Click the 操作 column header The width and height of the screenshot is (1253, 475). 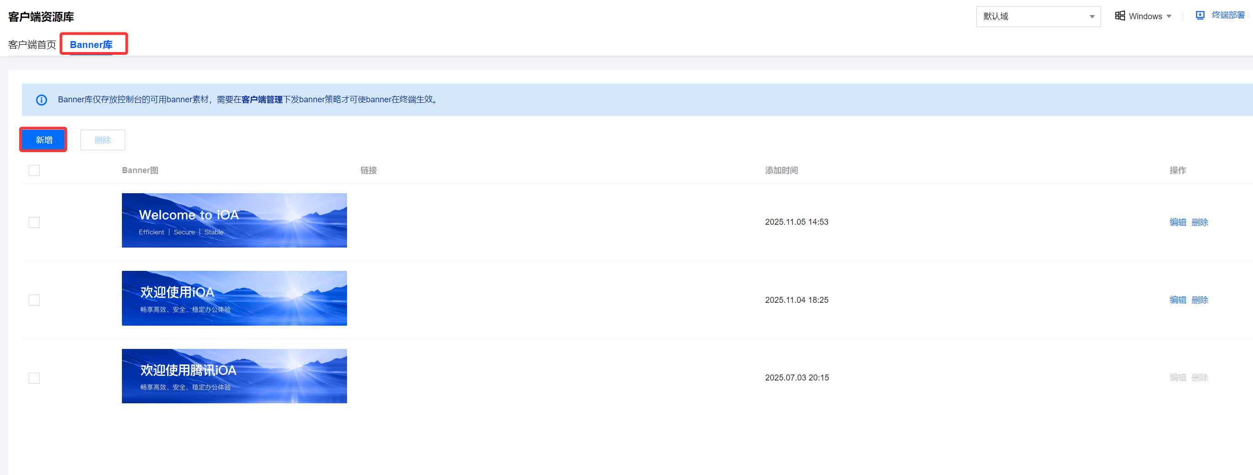coord(1178,170)
